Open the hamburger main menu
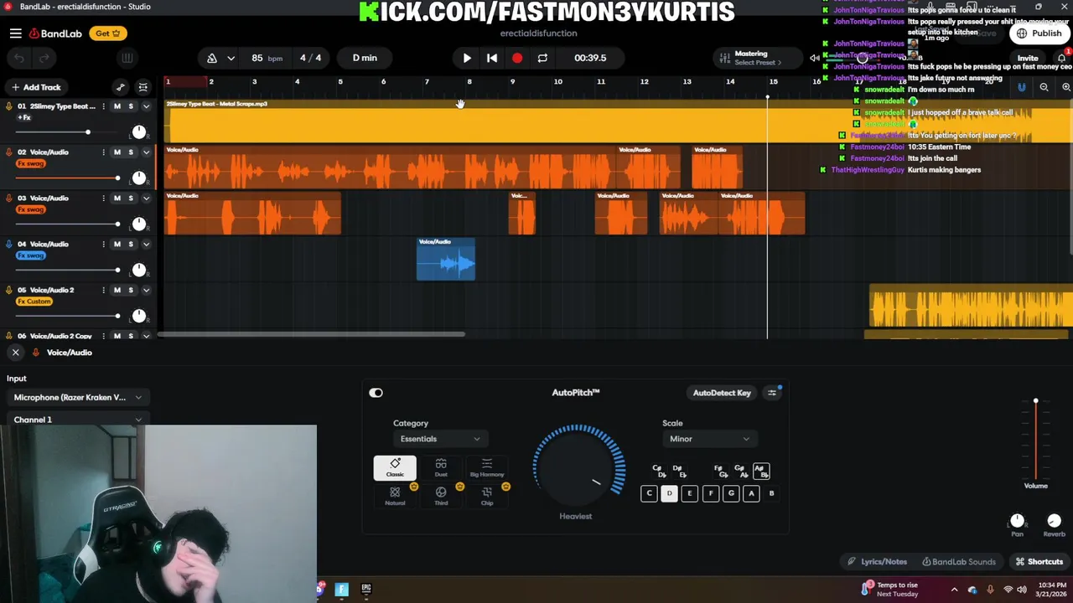This screenshot has width=1073, height=603. pyautogui.click(x=15, y=33)
